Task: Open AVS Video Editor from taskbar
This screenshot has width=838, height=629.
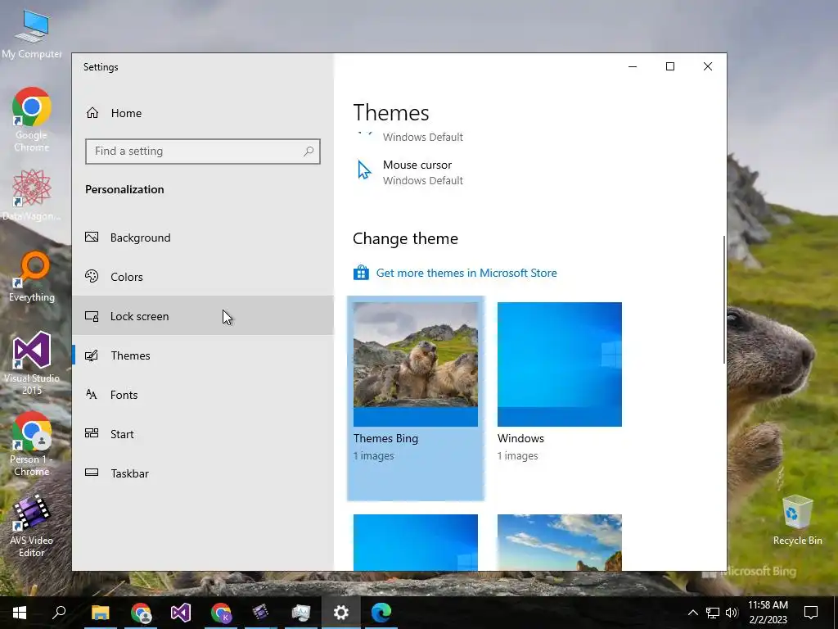Action: pos(261,613)
